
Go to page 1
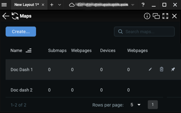(x=153, y=105)
